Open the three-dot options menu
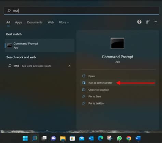The width and height of the screenshot is (162, 143). pos(155,22)
